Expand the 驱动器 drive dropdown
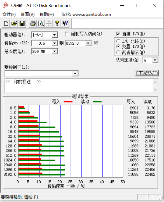The width and height of the screenshot is (164, 202). click(54, 35)
